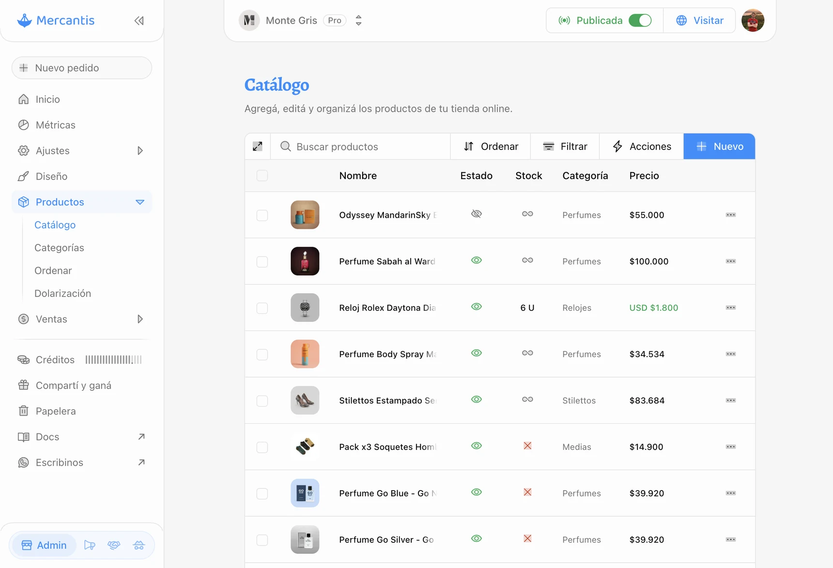Open Categorías in sidebar
Image resolution: width=833 pixels, height=568 pixels.
click(59, 248)
